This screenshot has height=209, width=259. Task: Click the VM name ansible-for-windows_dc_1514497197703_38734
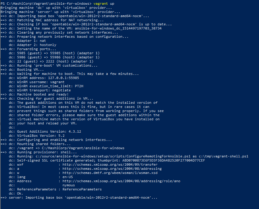118,28
